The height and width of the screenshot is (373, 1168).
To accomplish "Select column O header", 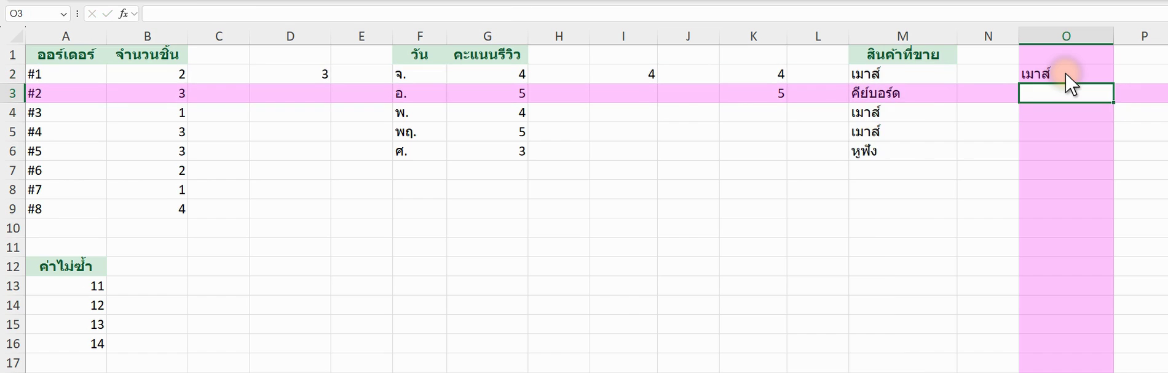I will coord(1066,36).
